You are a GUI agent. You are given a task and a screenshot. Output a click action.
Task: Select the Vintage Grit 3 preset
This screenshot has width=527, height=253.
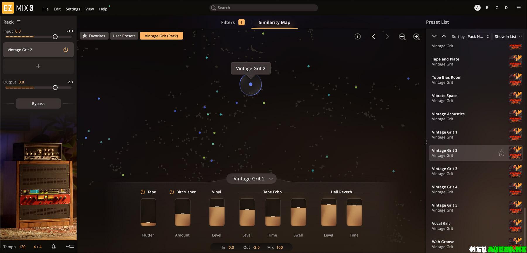point(476,171)
